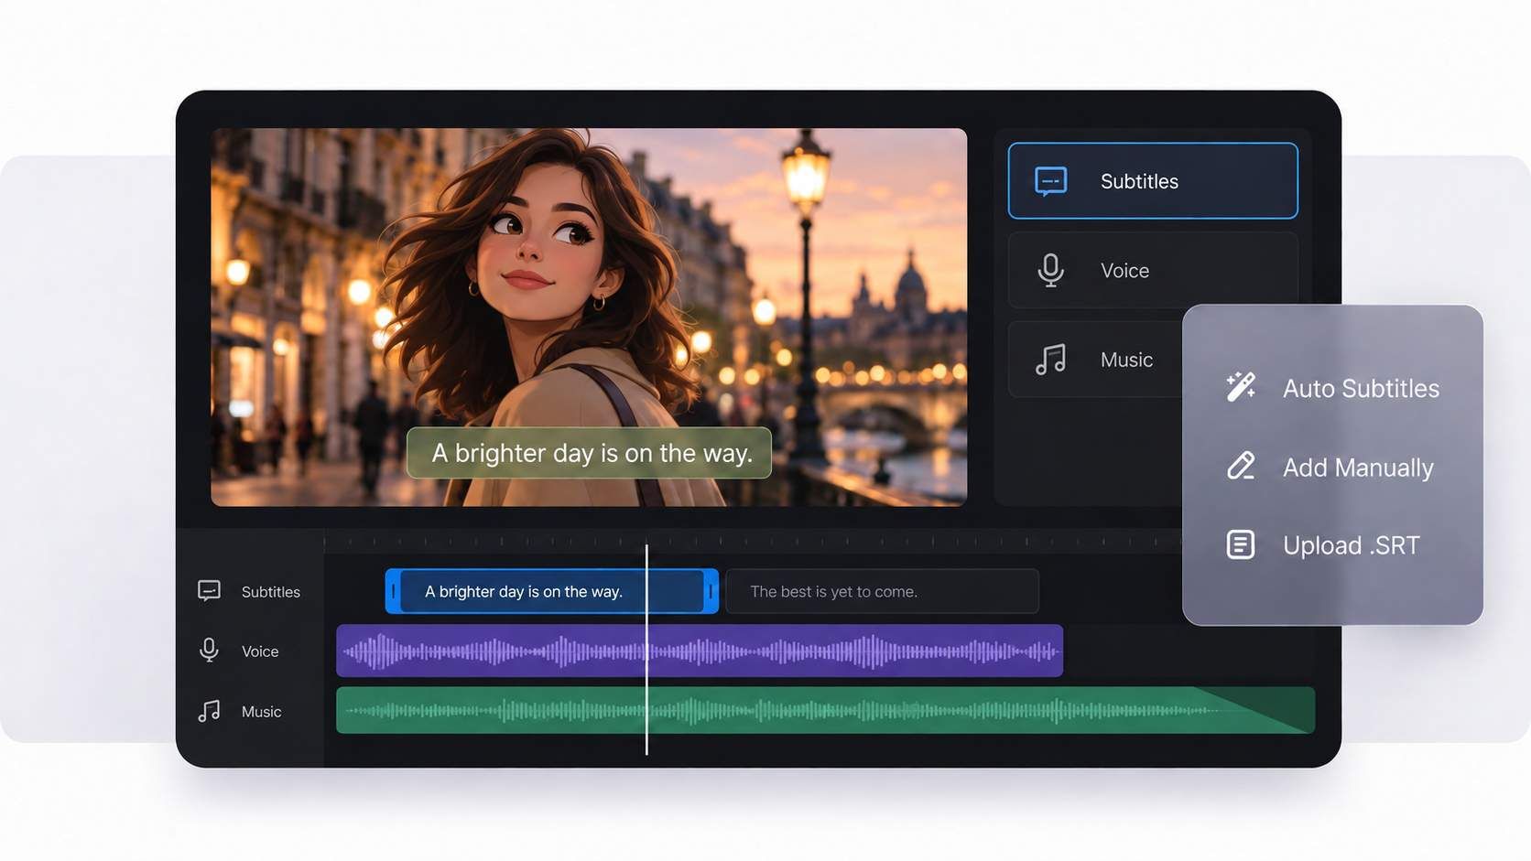Click the Music track label in the timeline
1531x861 pixels.
click(x=261, y=712)
